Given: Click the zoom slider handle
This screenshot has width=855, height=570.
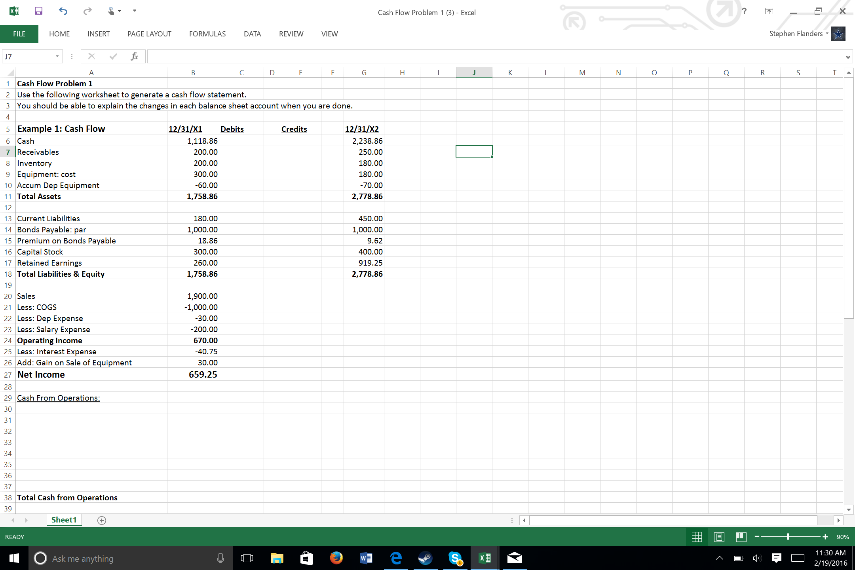Looking at the screenshot, I should [788, 537].
